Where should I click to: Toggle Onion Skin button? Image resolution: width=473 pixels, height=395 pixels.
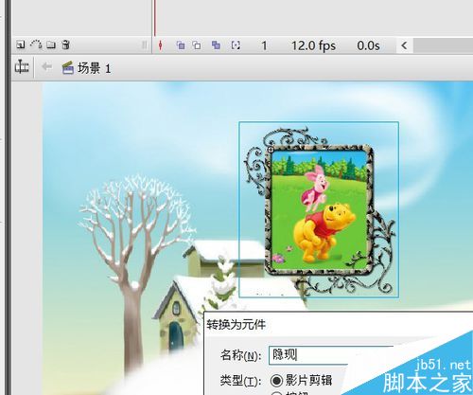tap(181, 45)
